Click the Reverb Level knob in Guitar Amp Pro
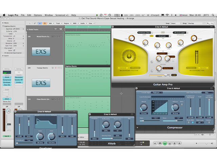Viewport: 217px width, 162px height. [x=159, y=68]
